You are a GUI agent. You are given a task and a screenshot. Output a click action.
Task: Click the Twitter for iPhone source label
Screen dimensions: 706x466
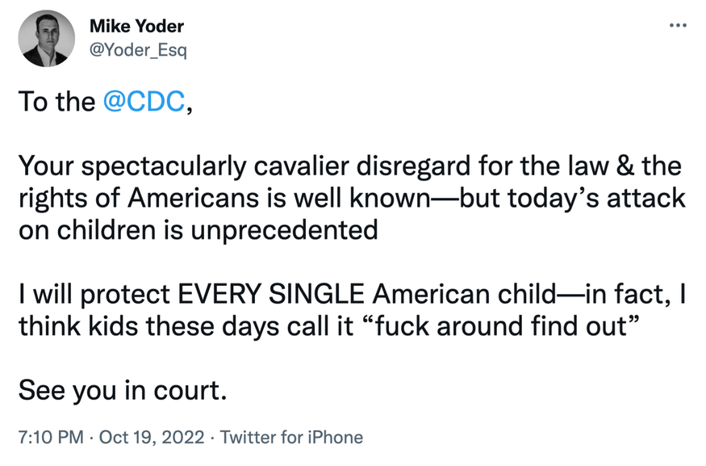tap(291, 437)
